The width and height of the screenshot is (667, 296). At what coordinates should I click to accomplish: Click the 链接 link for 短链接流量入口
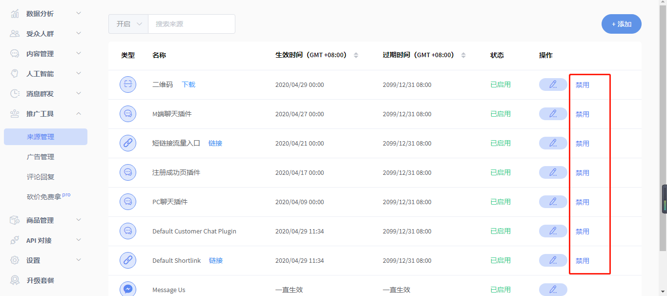[x=215, y=143]
